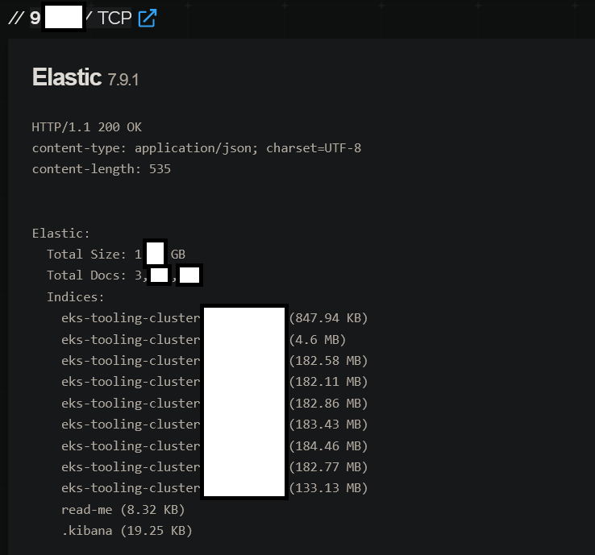Select the index row sized 847.94 KB
Image resolution: width=595 pixels, height=555 pixels.
click(x=129, y=318)
